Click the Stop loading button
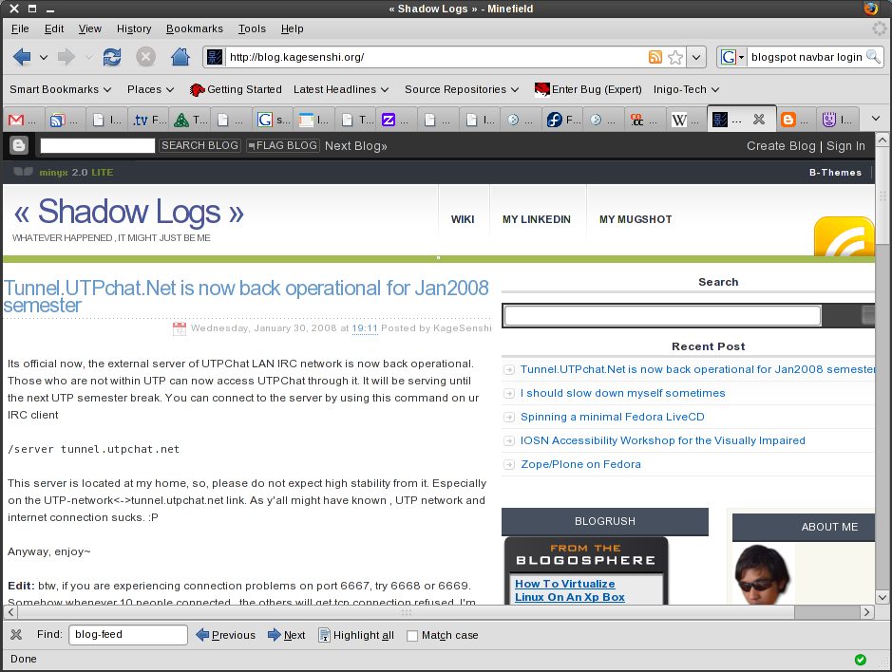The image size is (892, 672). pos(145,57)
